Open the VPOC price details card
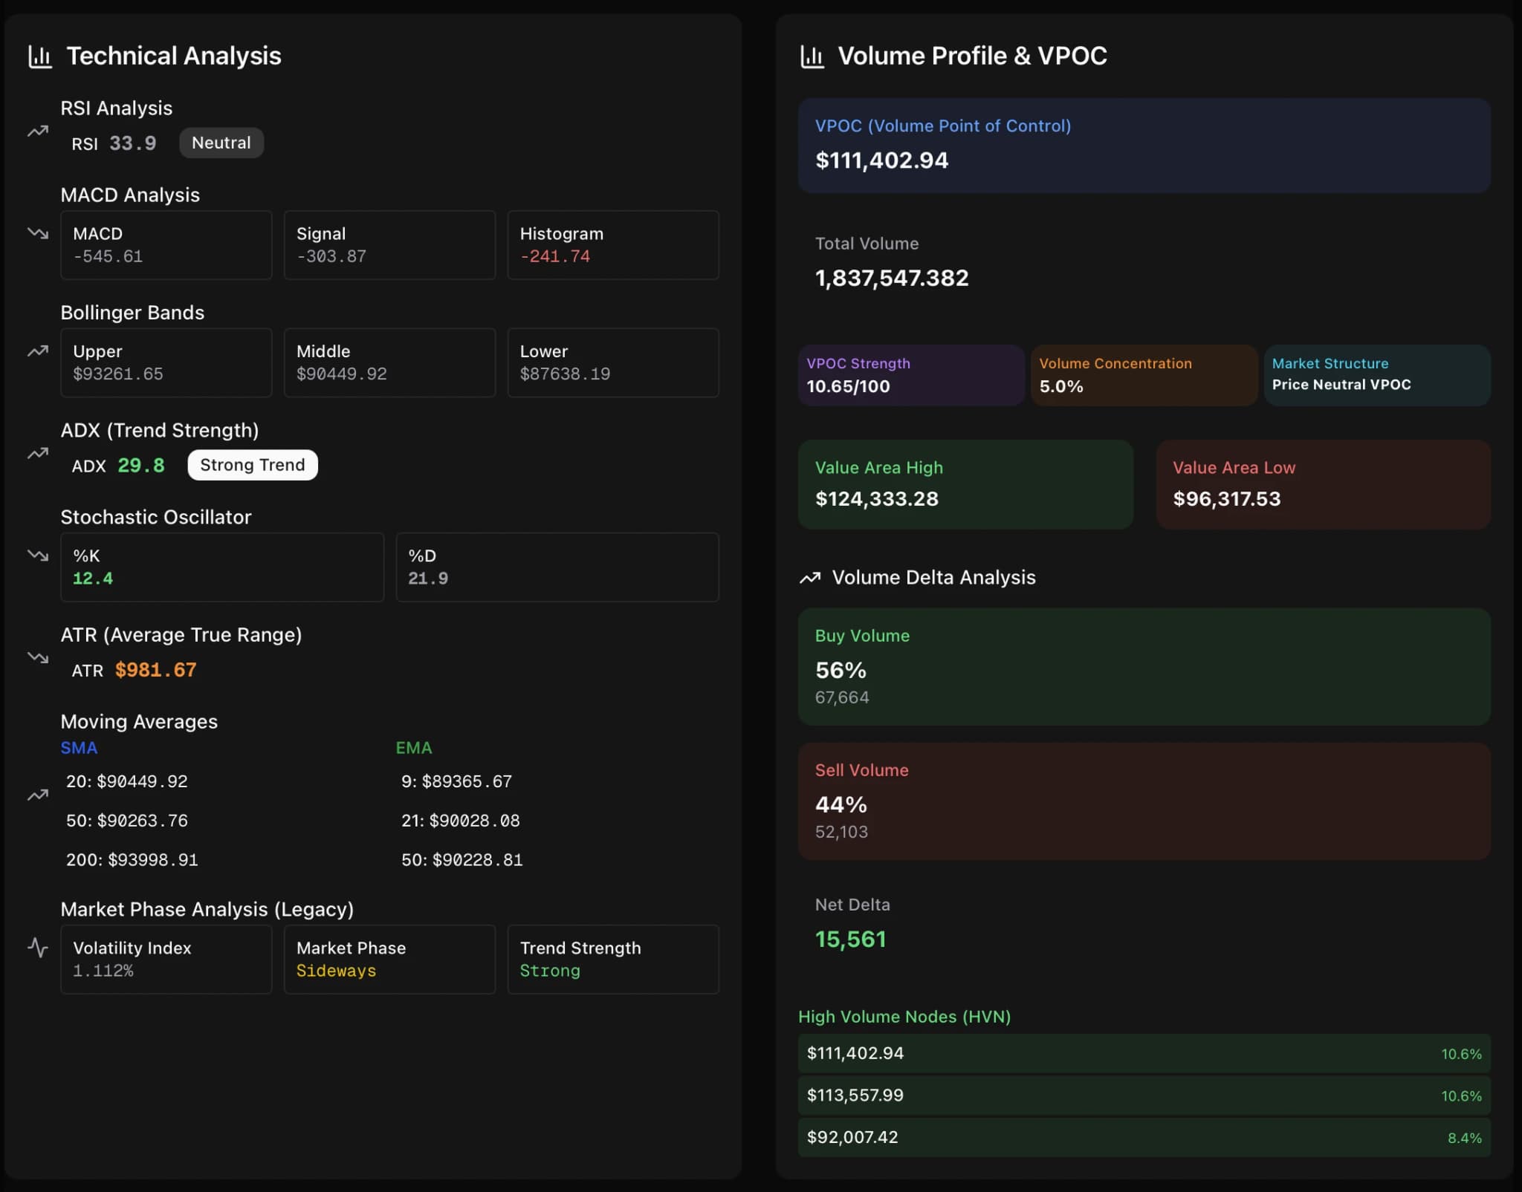The height and width of the screenshot is (1192, 1522). tap(1144, 146)
